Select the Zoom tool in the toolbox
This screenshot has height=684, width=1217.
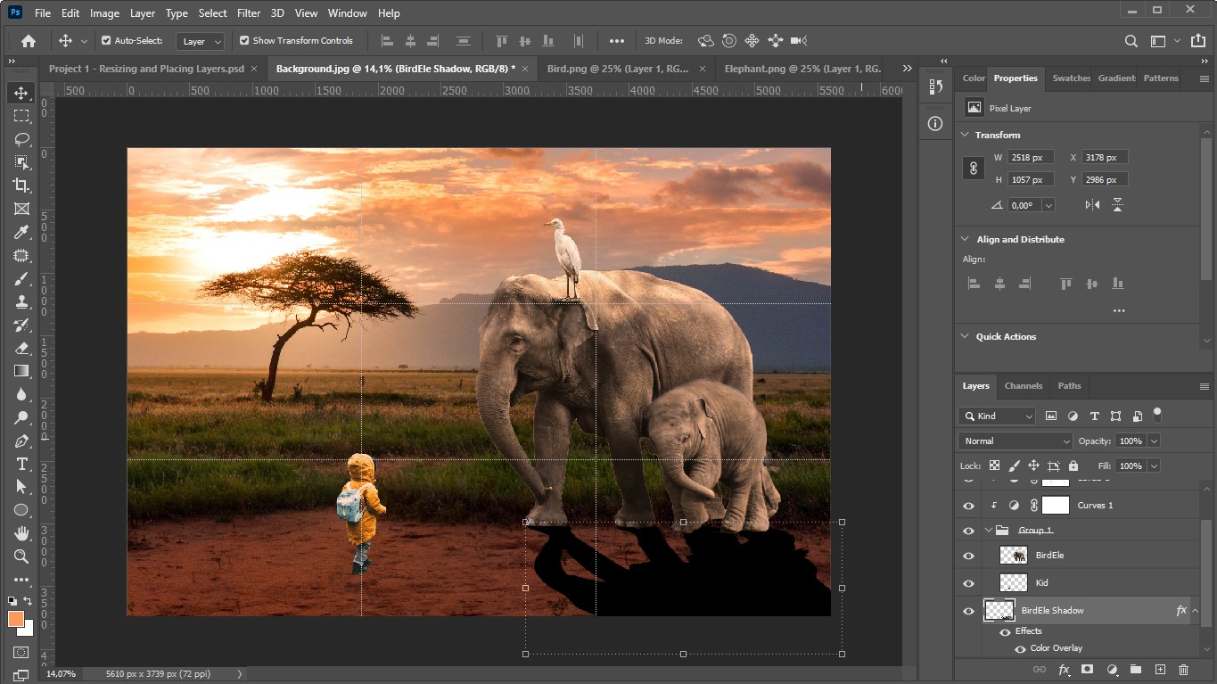[x=21, y=556]
